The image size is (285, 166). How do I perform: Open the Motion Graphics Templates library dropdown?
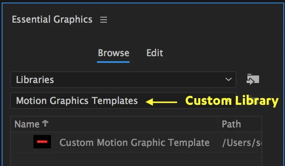click(123, 101)
